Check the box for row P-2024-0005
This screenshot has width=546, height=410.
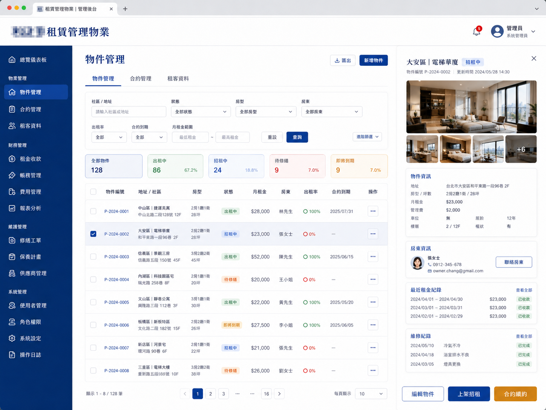click(x=93, y=302)
